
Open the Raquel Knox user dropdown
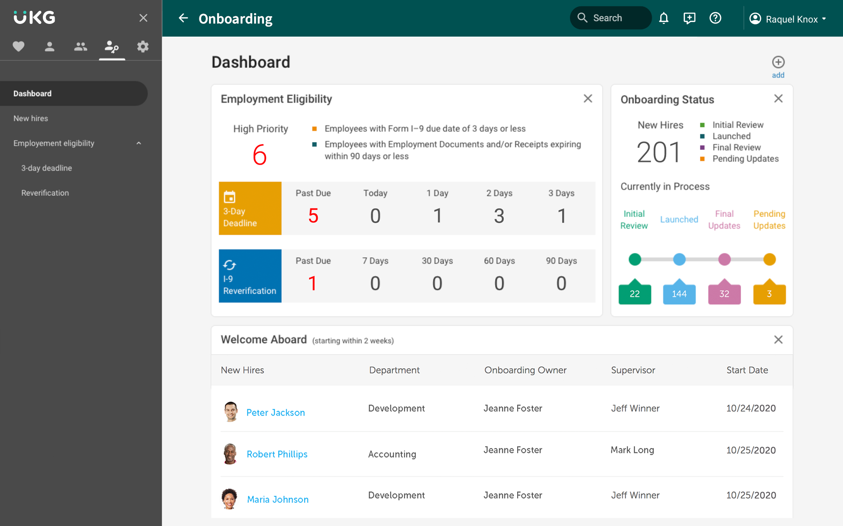point(788,19)
